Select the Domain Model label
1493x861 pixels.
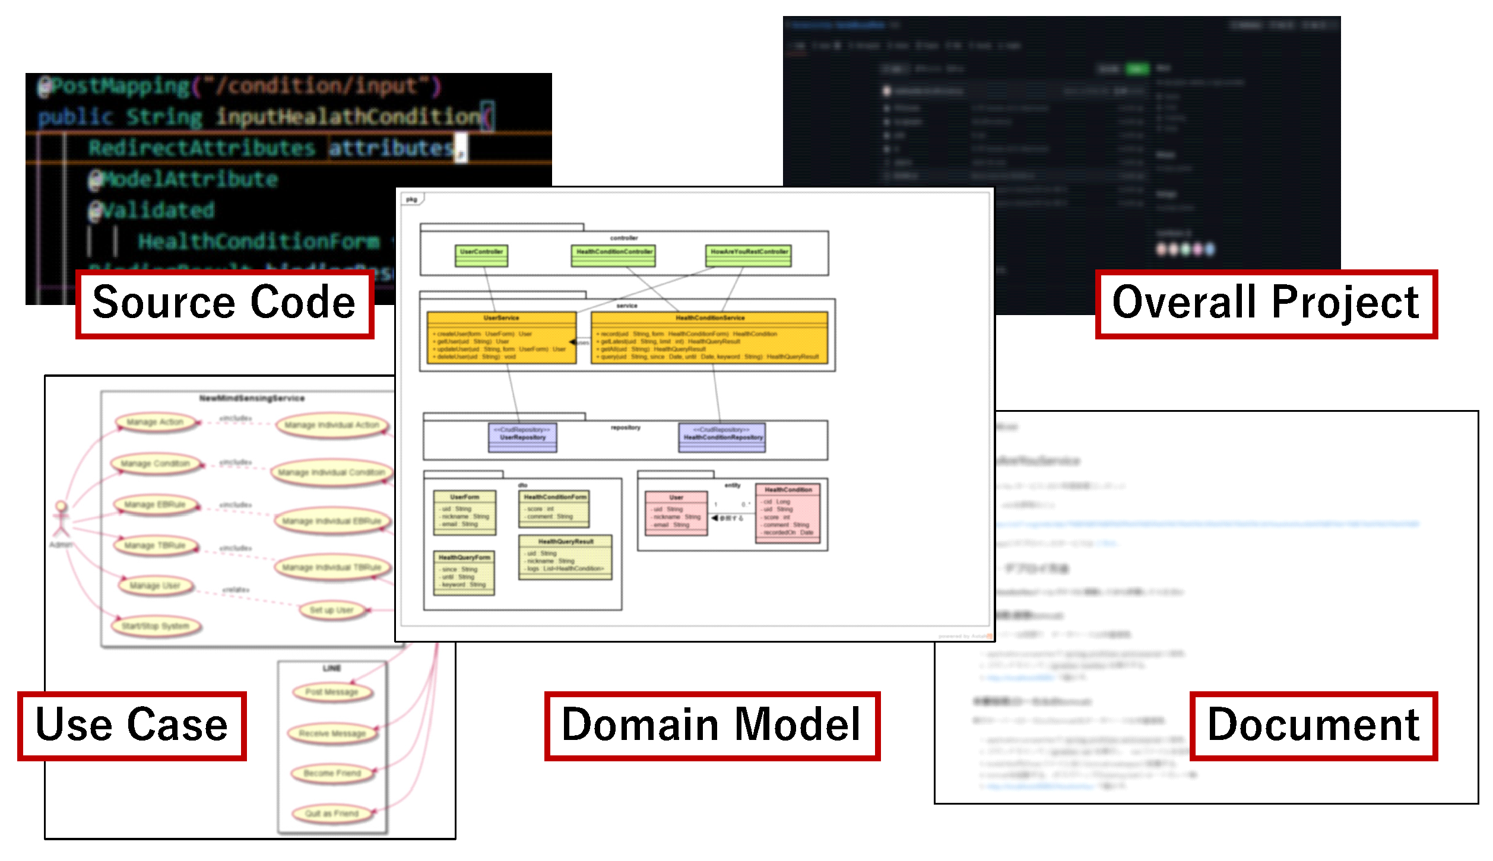pyautogui.click(x=712, y=726)
